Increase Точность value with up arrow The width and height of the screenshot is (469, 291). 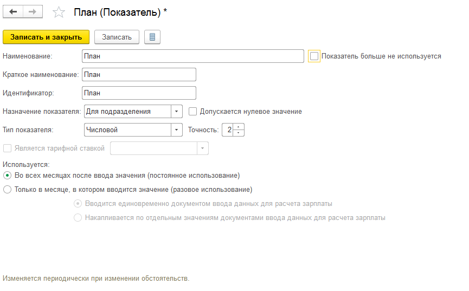239,127
